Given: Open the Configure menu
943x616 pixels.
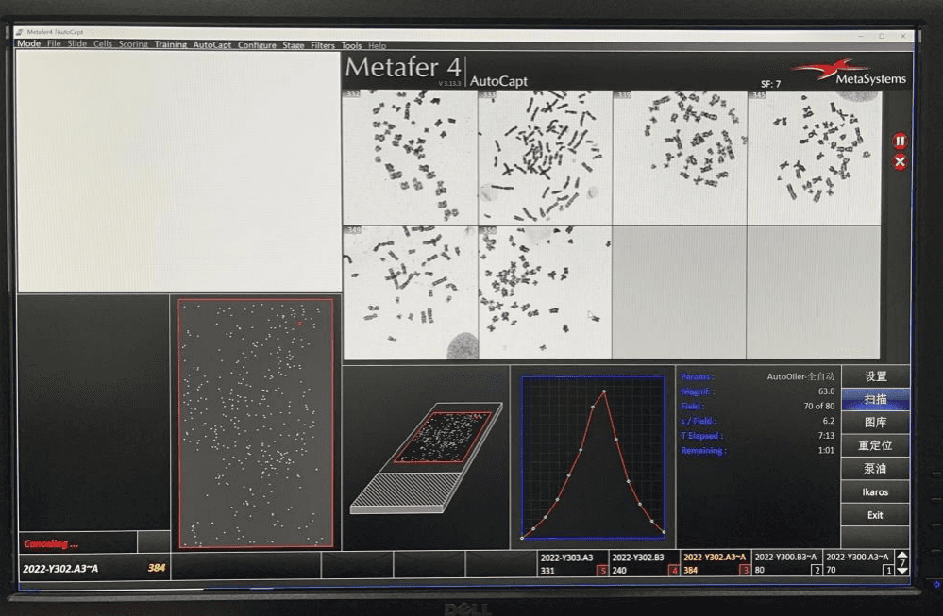Looking at the screenshot, I should tap(257, 45).
